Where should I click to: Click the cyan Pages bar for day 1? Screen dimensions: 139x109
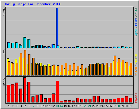point(9,45)
